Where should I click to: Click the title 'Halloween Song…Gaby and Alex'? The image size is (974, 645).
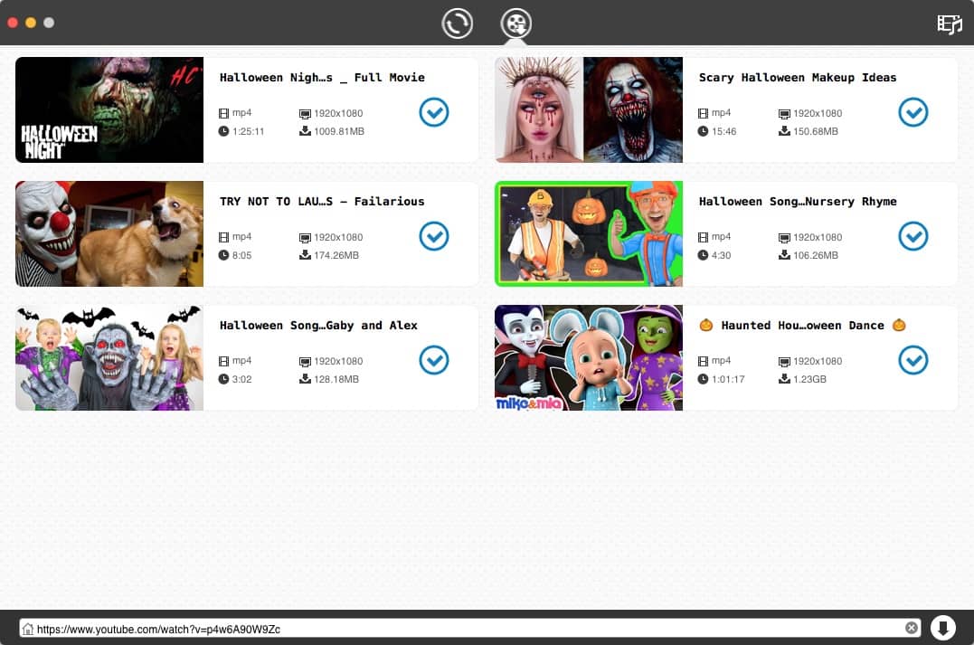318,325
